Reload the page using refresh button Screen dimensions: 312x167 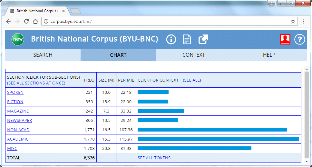click(26, 22)
